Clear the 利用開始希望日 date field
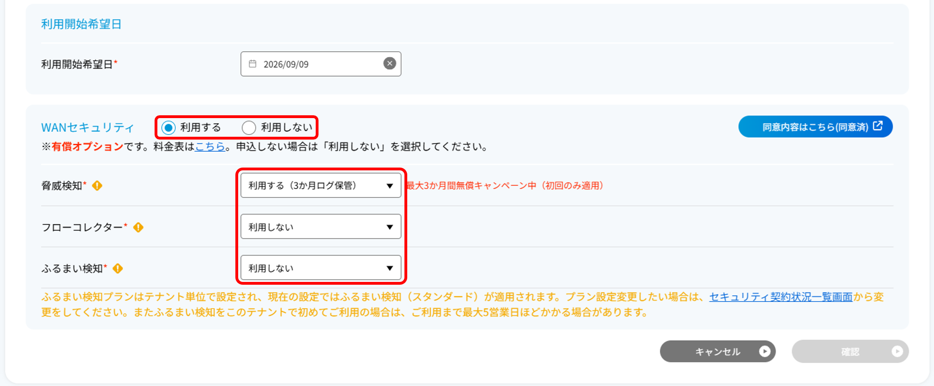This screenshot has width=934, height=386. (389, 63)
